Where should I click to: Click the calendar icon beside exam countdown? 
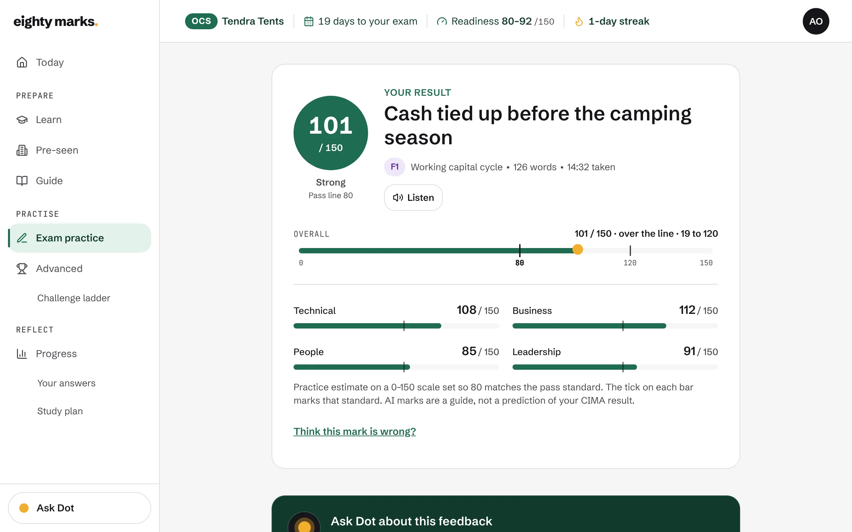tap(309, 22)
